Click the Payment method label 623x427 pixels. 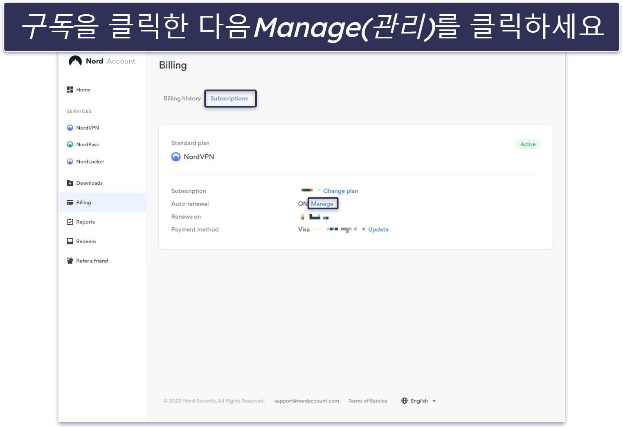[195, 229]
